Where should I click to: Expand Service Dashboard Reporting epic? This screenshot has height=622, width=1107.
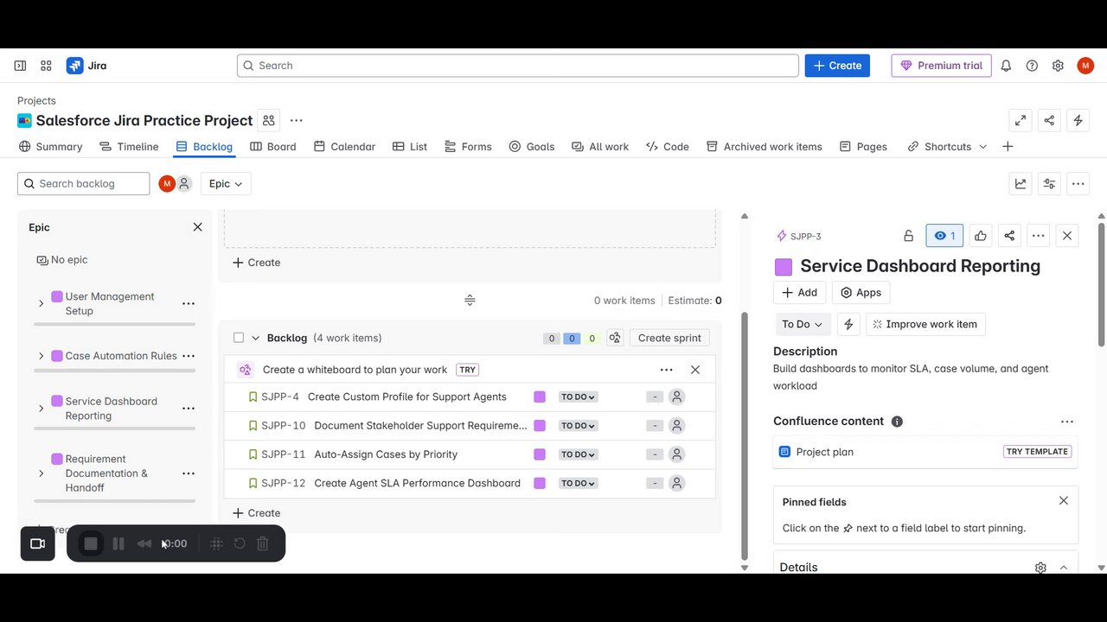41,408
